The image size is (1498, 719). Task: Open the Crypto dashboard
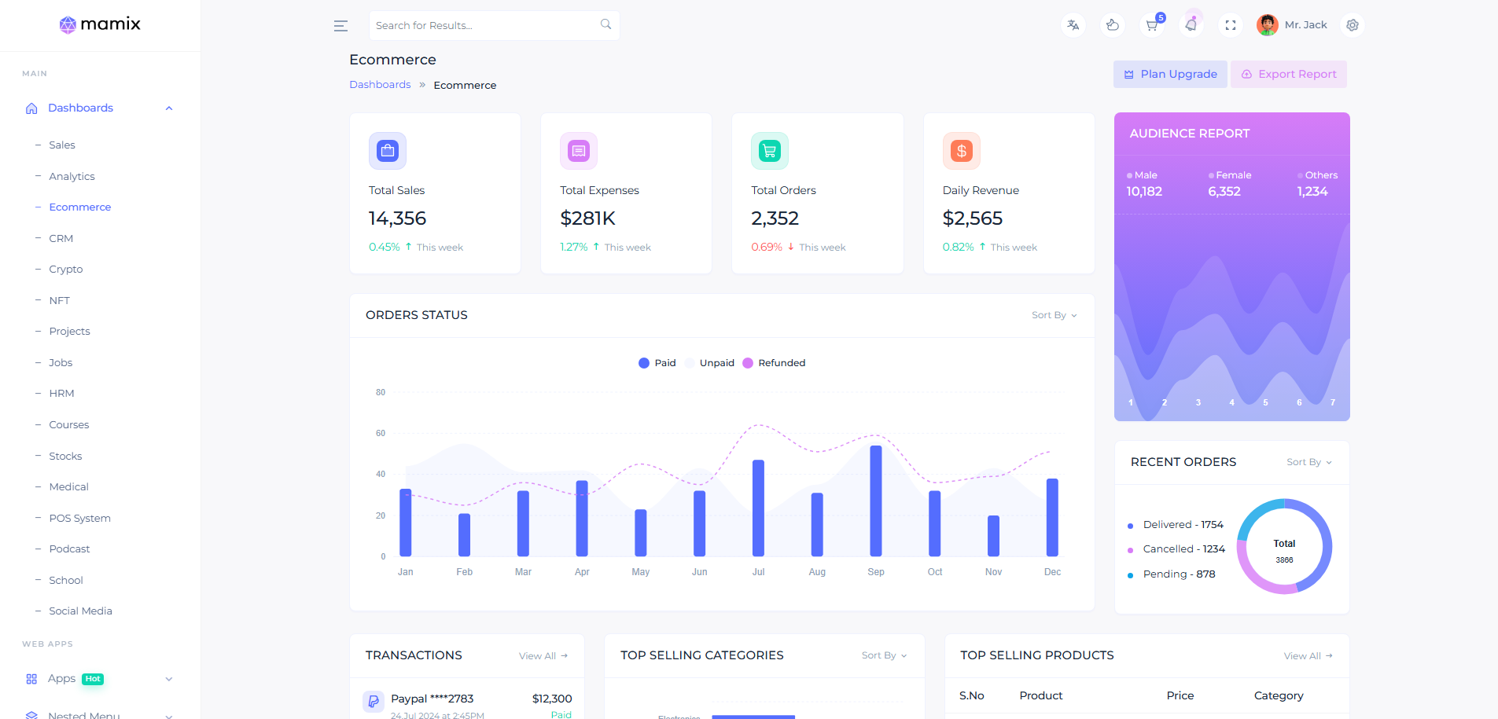(66, 270)
